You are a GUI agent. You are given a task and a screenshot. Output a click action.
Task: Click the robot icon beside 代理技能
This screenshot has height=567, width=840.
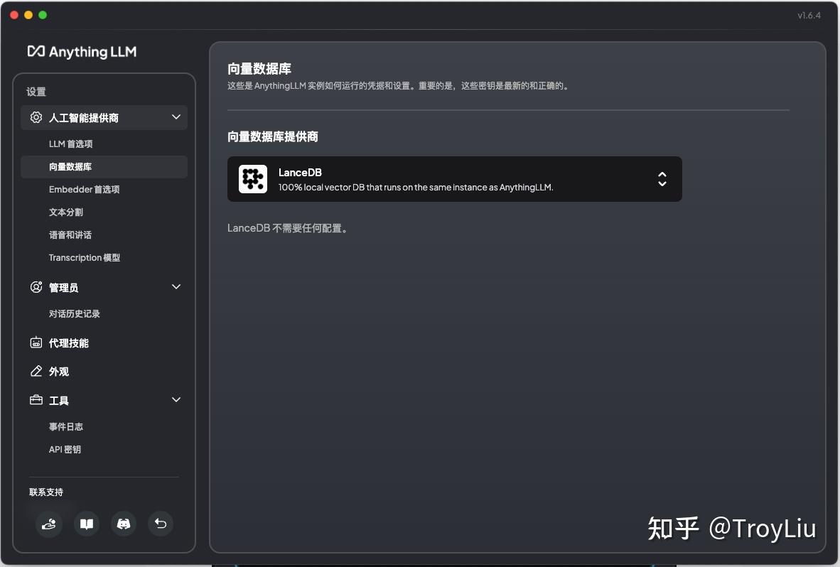(x=36, y=342)
